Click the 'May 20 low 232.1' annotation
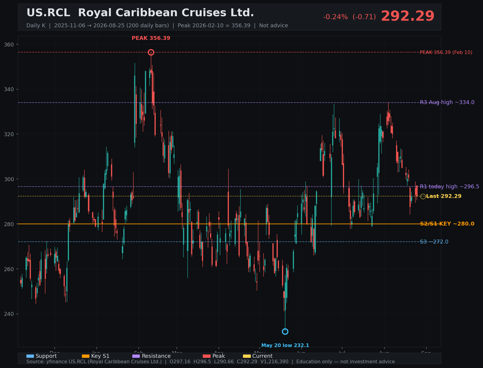 click(x=285, y=346)
